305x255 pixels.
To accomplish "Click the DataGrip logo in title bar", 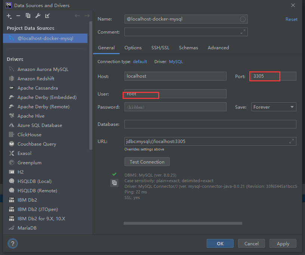I will click(x=9, y=5).
